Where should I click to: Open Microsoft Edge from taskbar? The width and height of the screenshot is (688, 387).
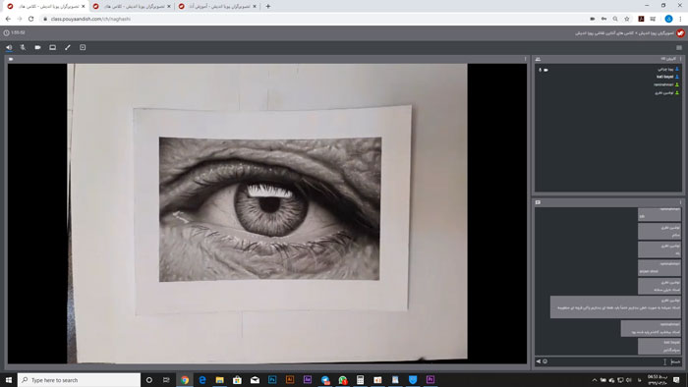click(x=202, y=380)
